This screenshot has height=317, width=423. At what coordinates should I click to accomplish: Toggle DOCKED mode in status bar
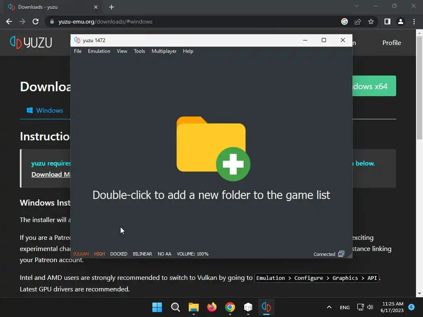(119, 254)
